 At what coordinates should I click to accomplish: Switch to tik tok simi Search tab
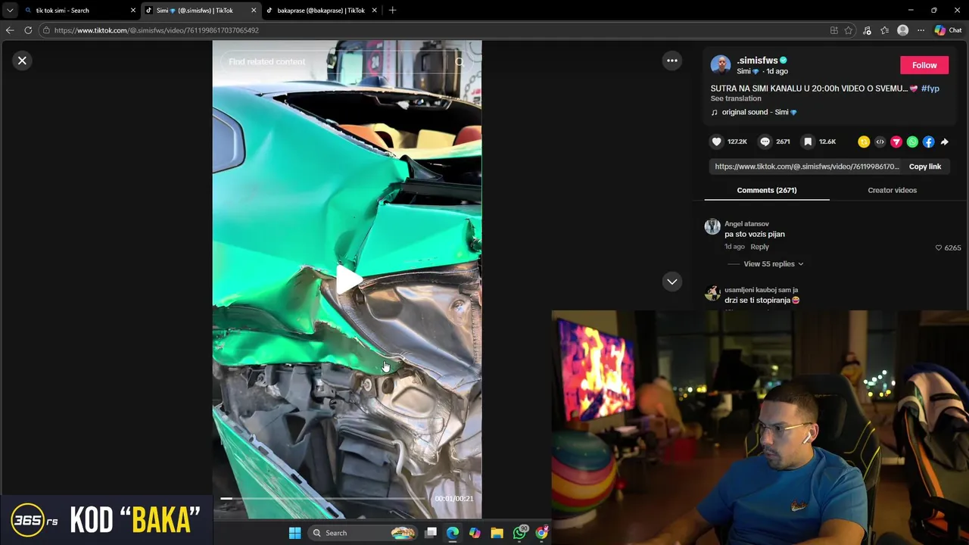[74, 11]
